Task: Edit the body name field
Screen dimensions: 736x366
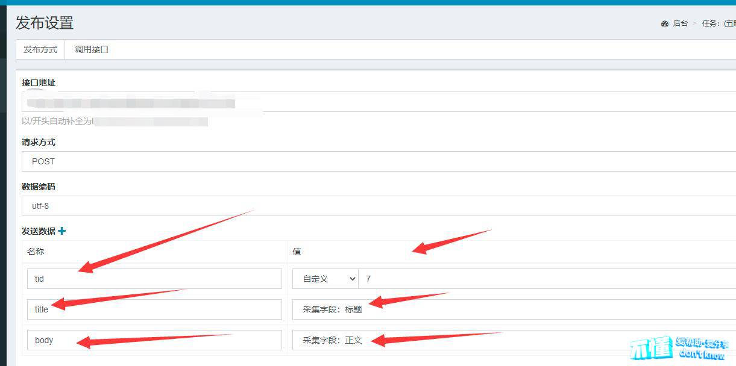Action: click(x=154, y=340)
